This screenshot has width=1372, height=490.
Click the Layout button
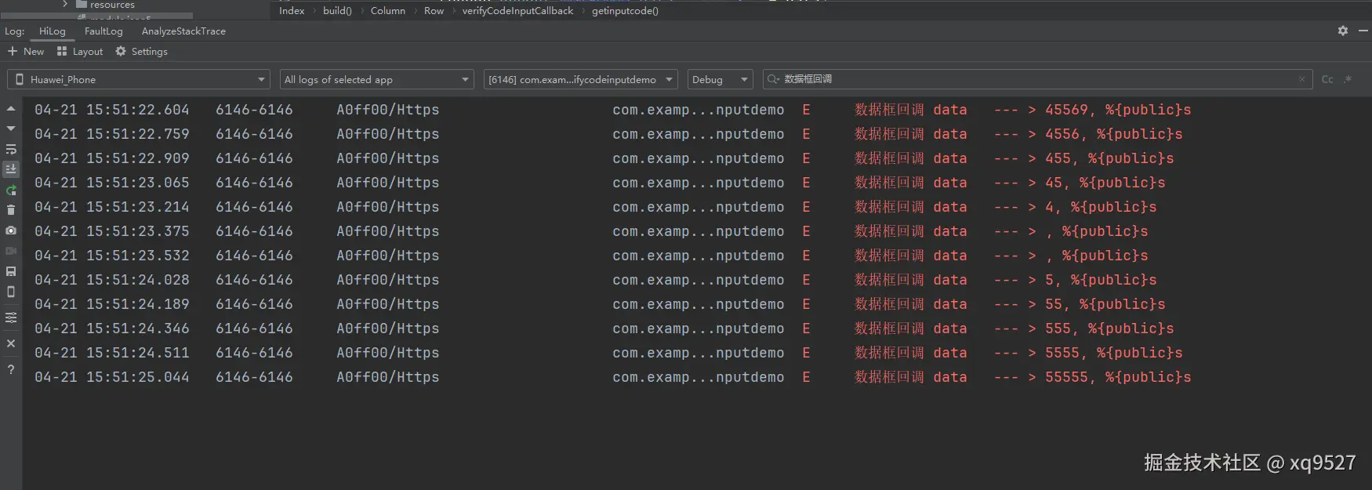click(80, 52)
